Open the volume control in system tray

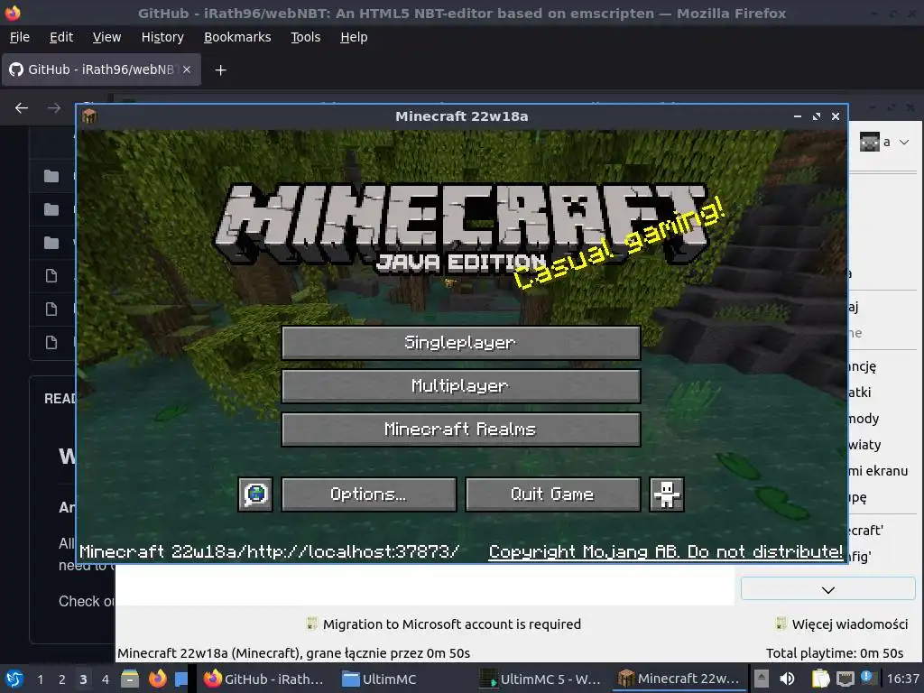(787, 679)
